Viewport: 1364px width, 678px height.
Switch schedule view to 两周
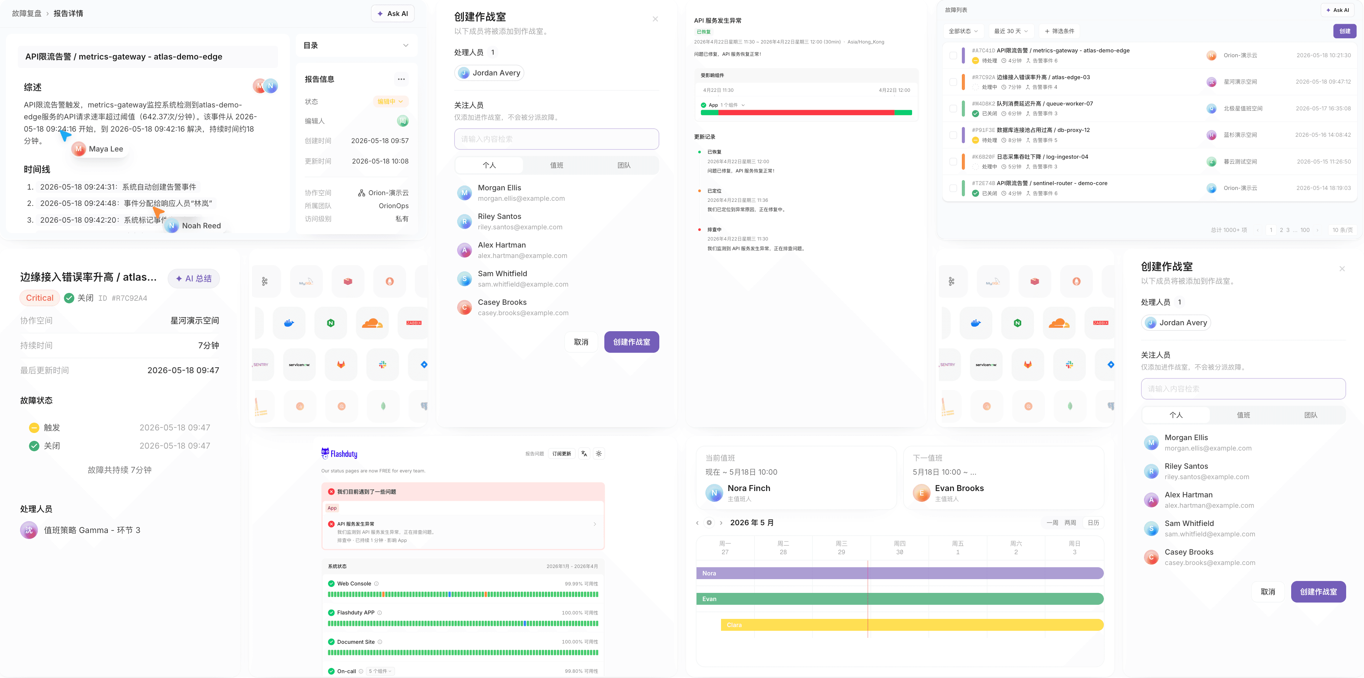pyautogui.click(x=1070, y=523)
